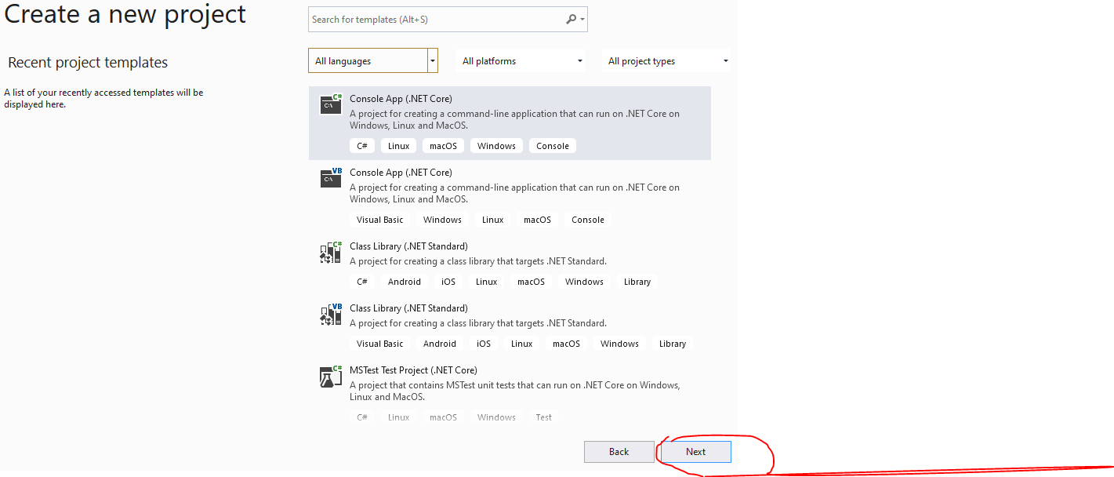Open the All platforms dropdown
Image resolution: width=1114 pixels, height=477 pixels.
click(521, 61)
